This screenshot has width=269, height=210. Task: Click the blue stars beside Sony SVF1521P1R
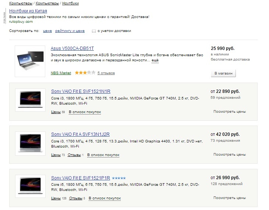point(119,178)
